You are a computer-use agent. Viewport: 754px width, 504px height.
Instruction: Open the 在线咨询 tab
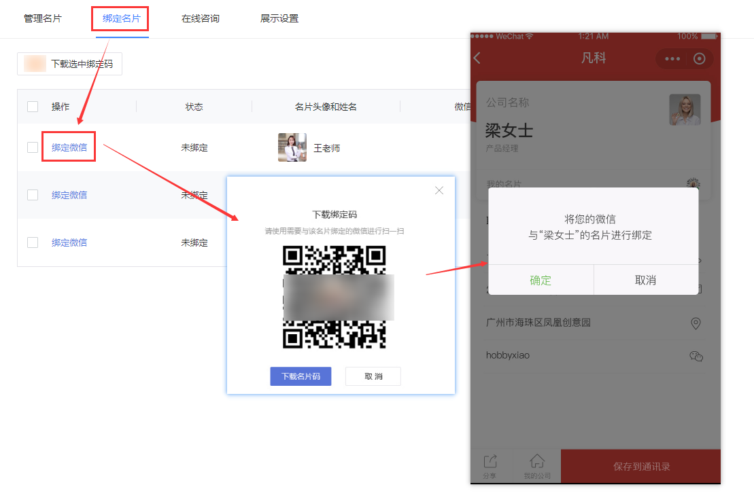(x=200, y=19)
